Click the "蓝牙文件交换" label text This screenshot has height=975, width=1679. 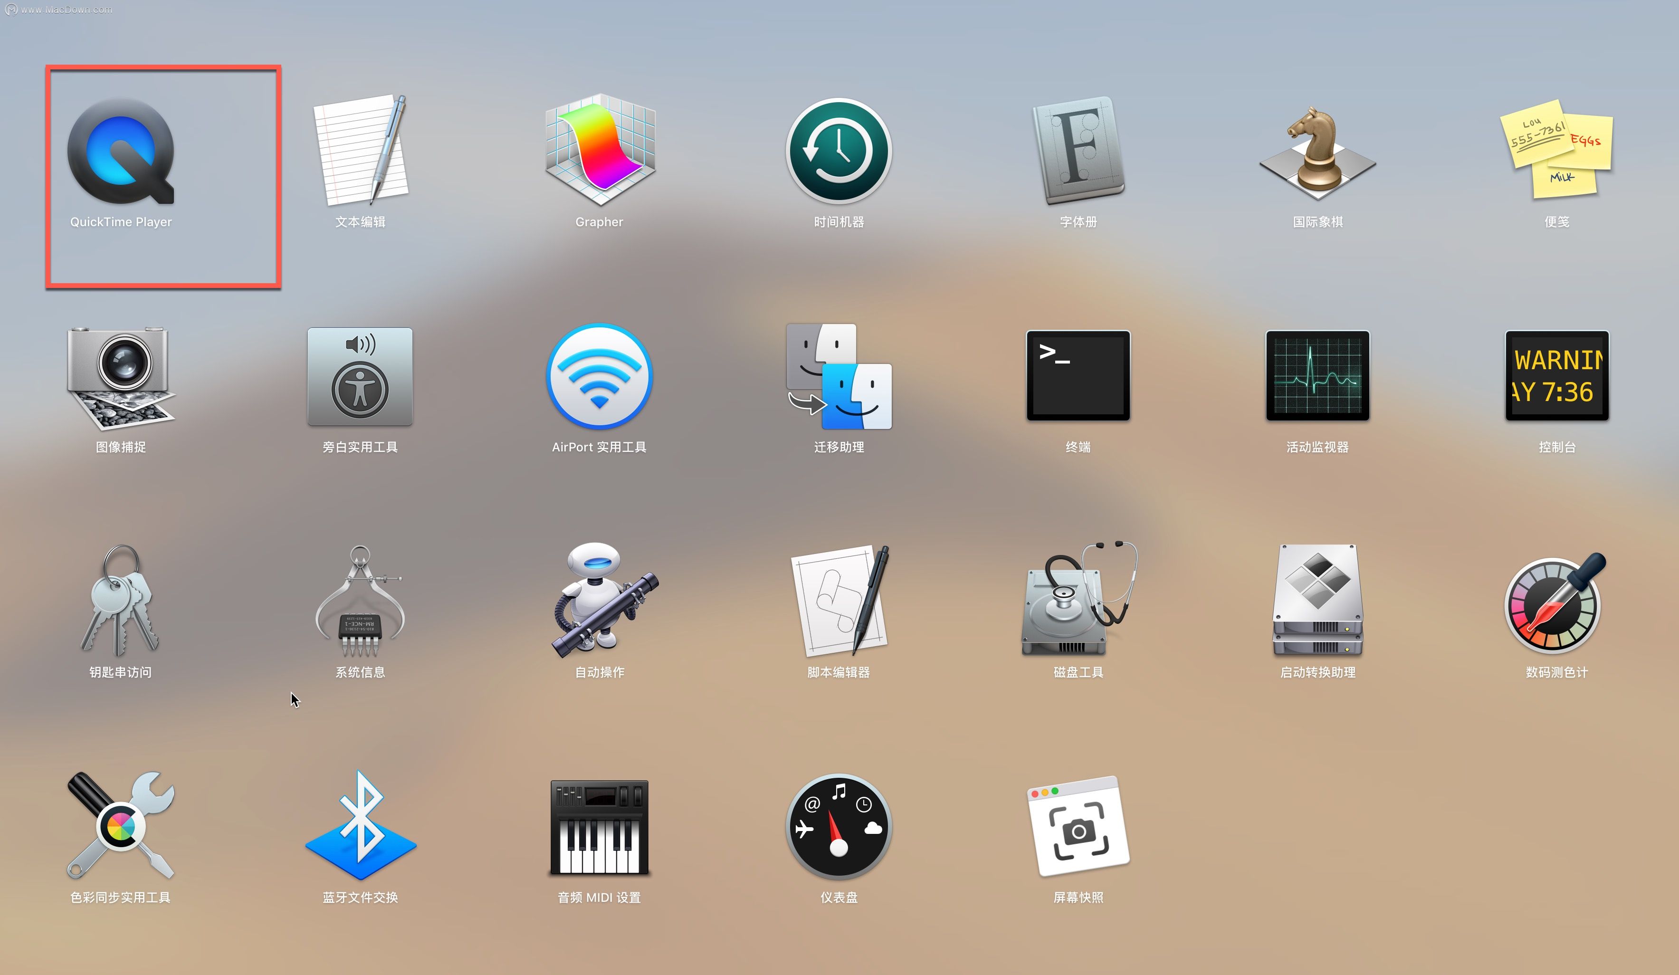click(x=361, y=898)
